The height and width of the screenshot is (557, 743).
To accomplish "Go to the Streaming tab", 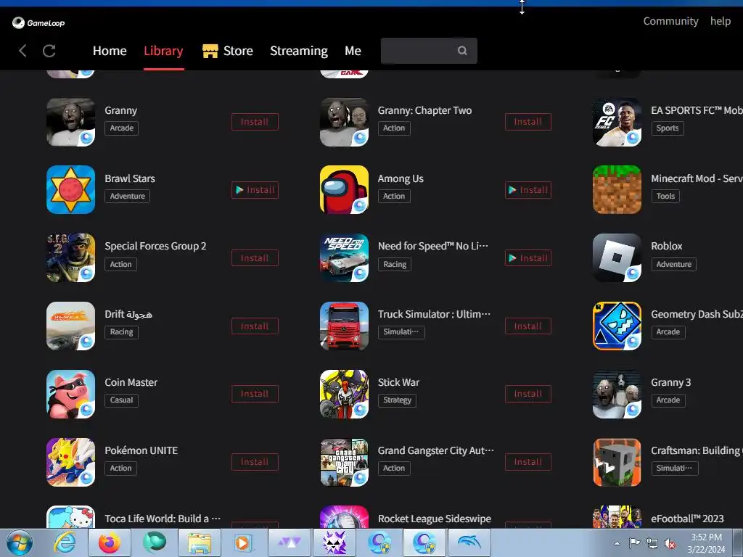I will click(298, 51).
